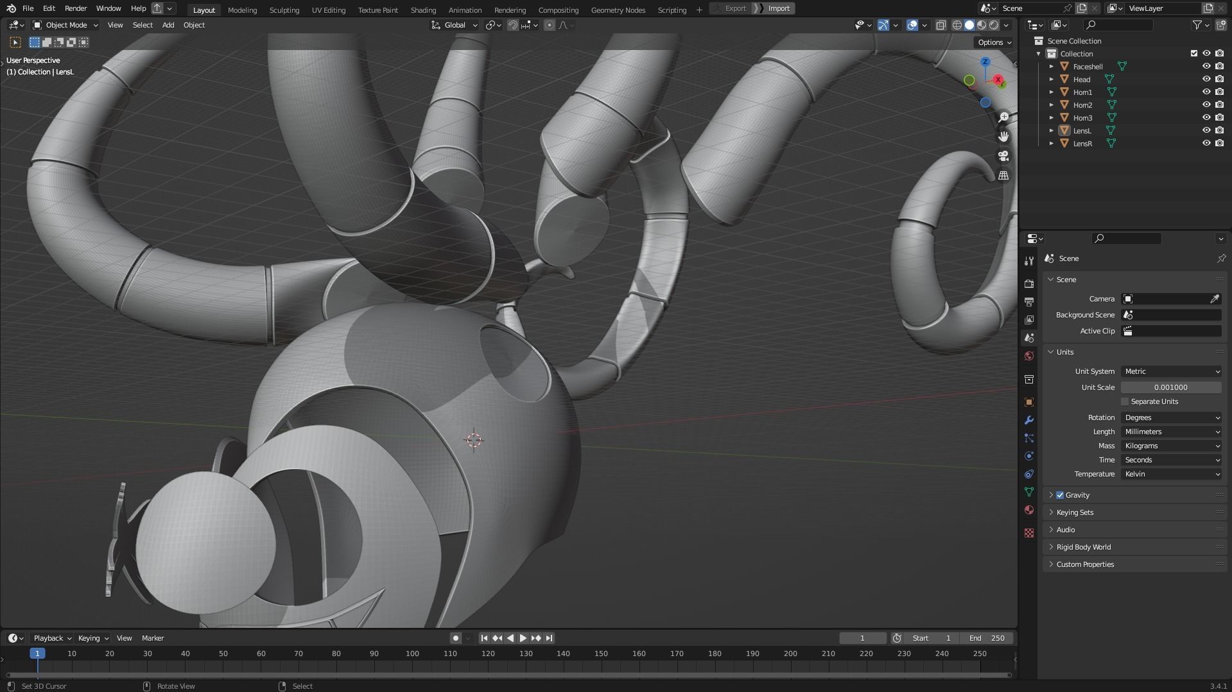This screenshot has width=1232, height=692.
Task: Open the Texture properties tab
Action: [1029, 533]
